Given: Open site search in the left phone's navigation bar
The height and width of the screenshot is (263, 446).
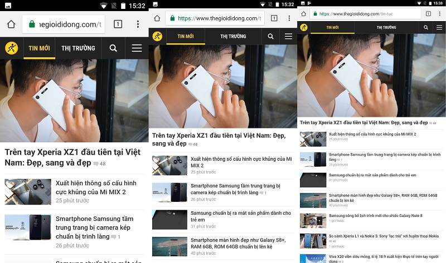Looking at the screenshot, I should click(x=113, y=48).
